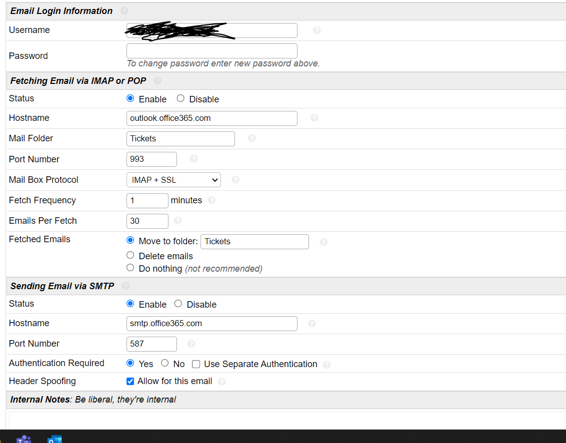Click help icon next to Emails Per Fetch
566x443 pixels.
pos(177,221)
